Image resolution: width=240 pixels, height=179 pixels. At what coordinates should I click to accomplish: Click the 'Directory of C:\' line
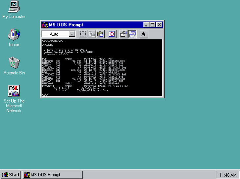(x=56, y=54)
